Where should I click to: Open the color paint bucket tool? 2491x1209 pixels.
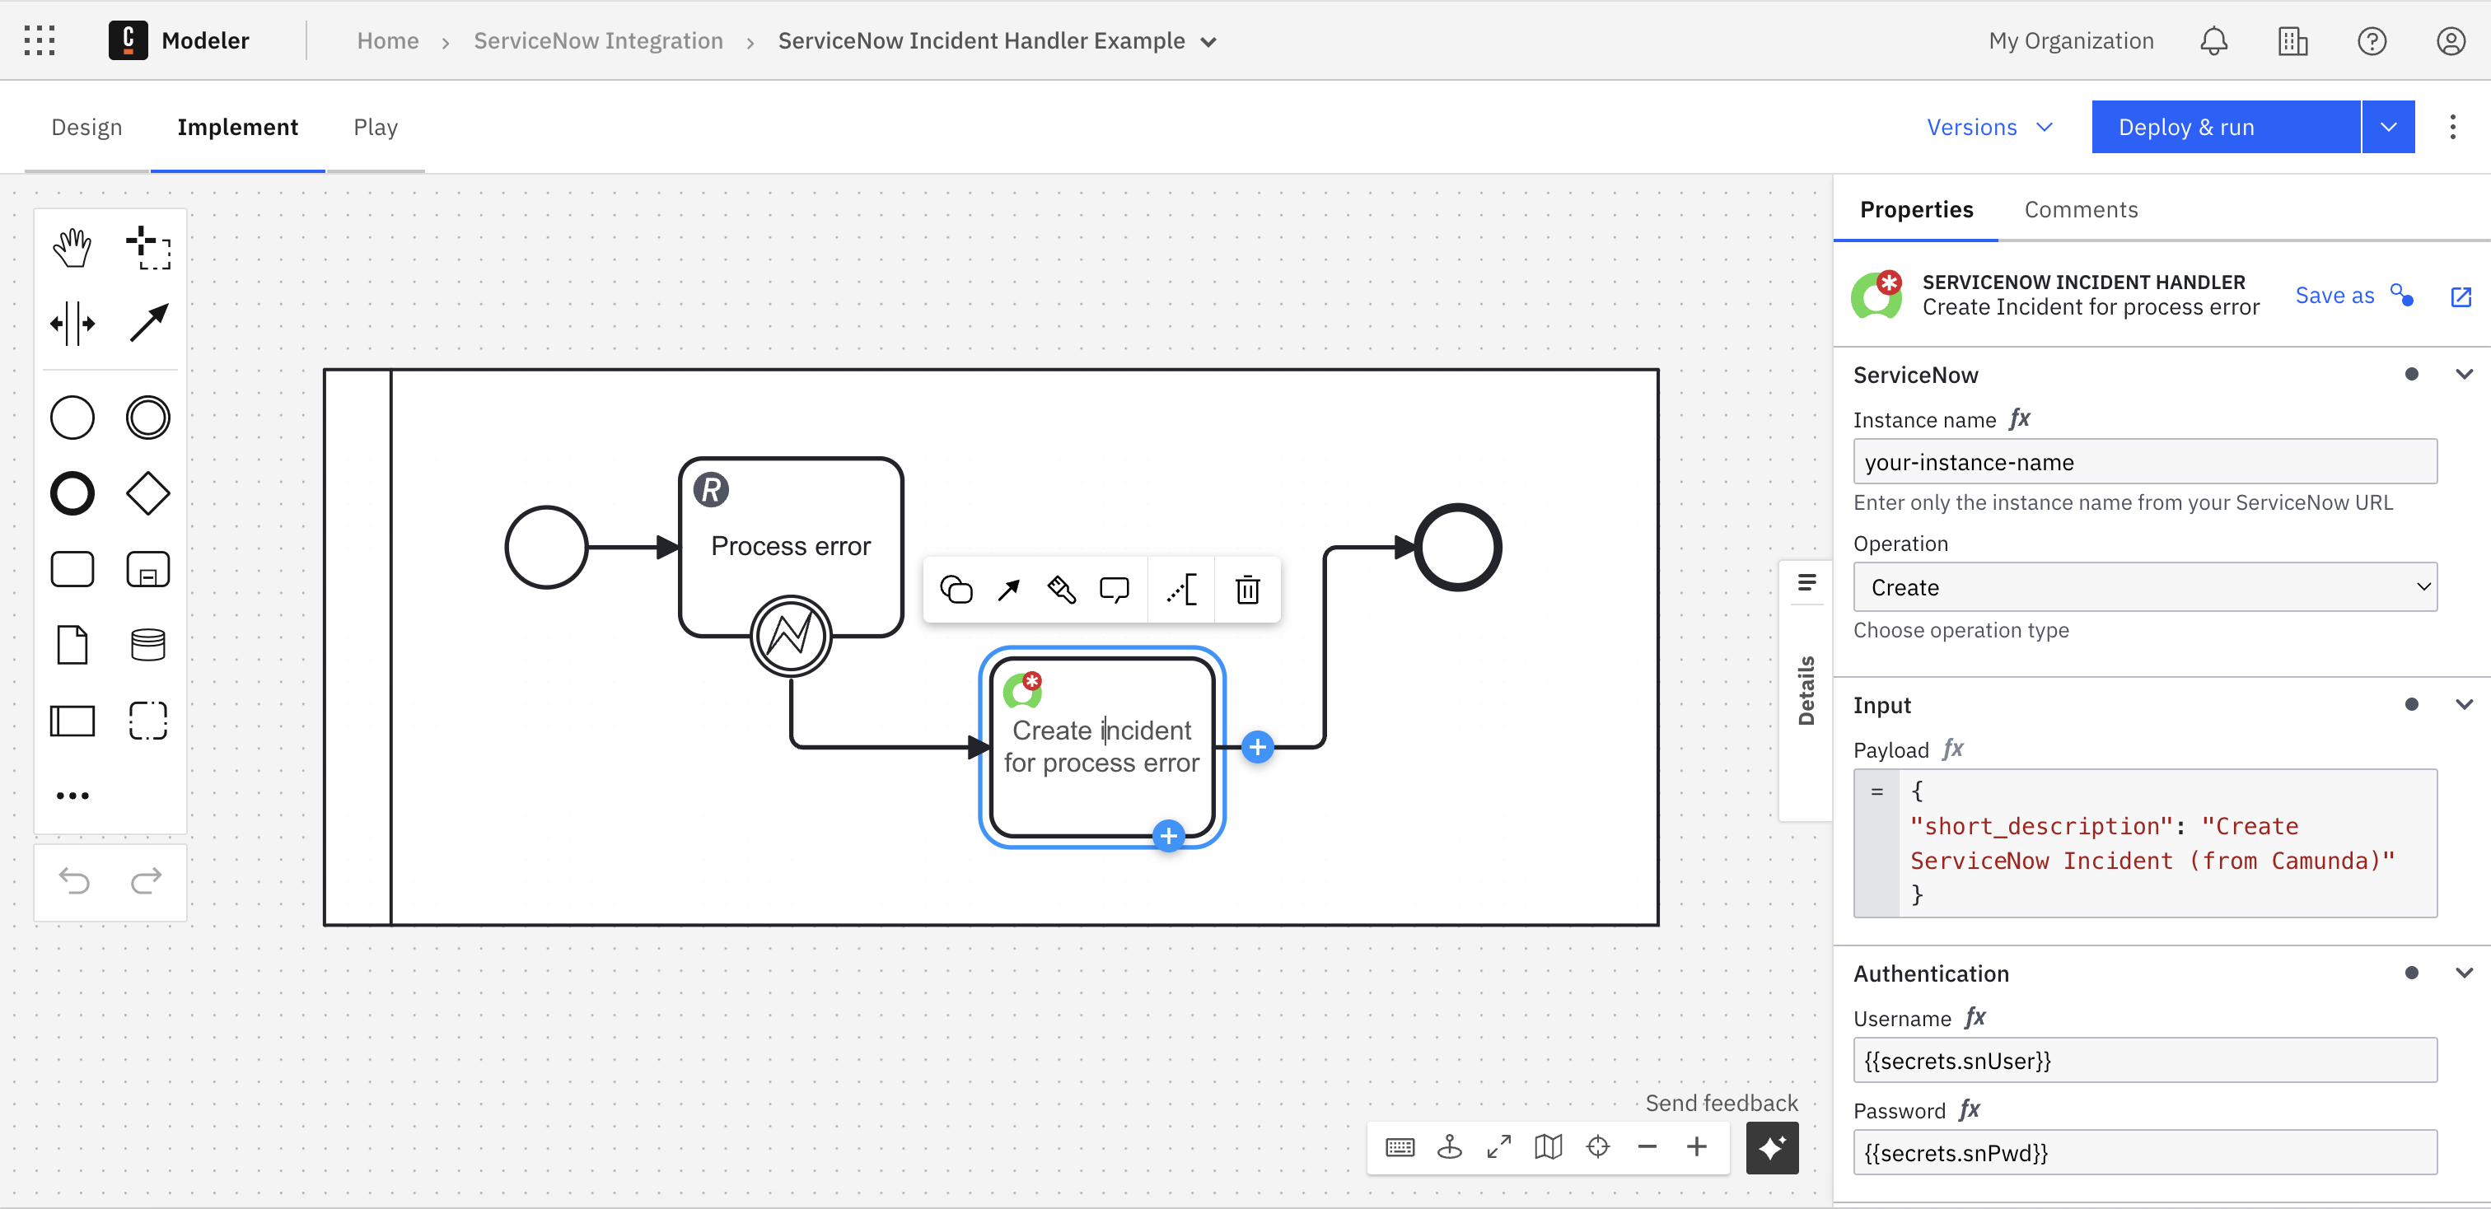point(1061,589)
